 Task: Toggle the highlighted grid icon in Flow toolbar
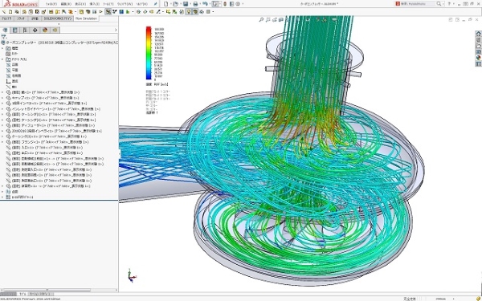point(108,12)
